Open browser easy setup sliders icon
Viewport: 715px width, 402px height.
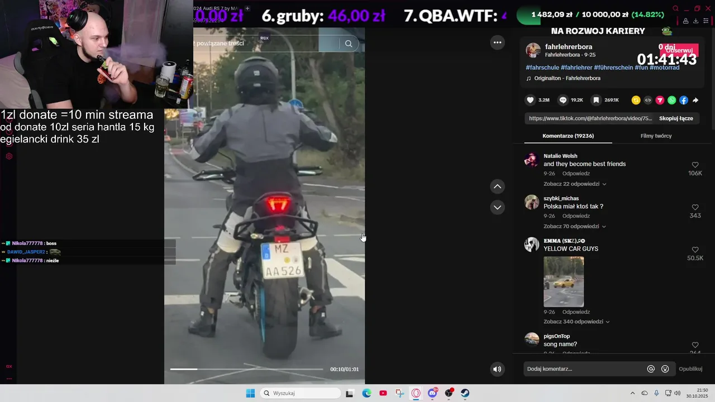706,21
